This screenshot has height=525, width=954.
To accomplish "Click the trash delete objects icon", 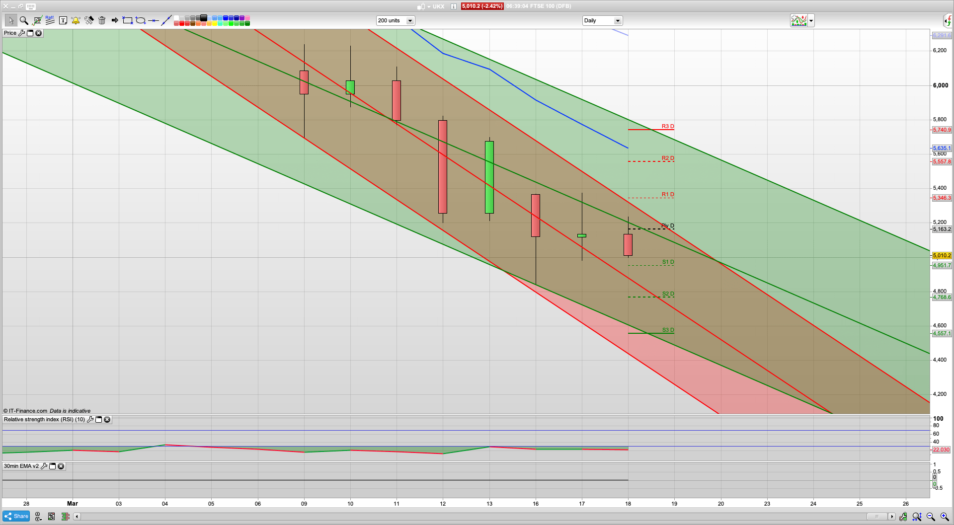I will point(102,20).
